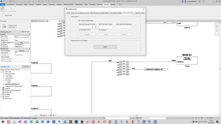221x124 pixels.
Task: Close the active AV drafting view tab
Action: pyautogui.click(x=59, y=21)
